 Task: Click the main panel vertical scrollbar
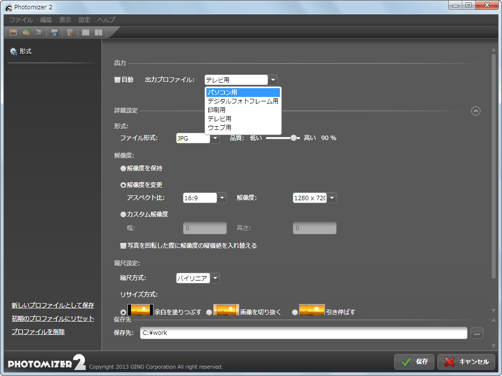click(x=494, y=166)
